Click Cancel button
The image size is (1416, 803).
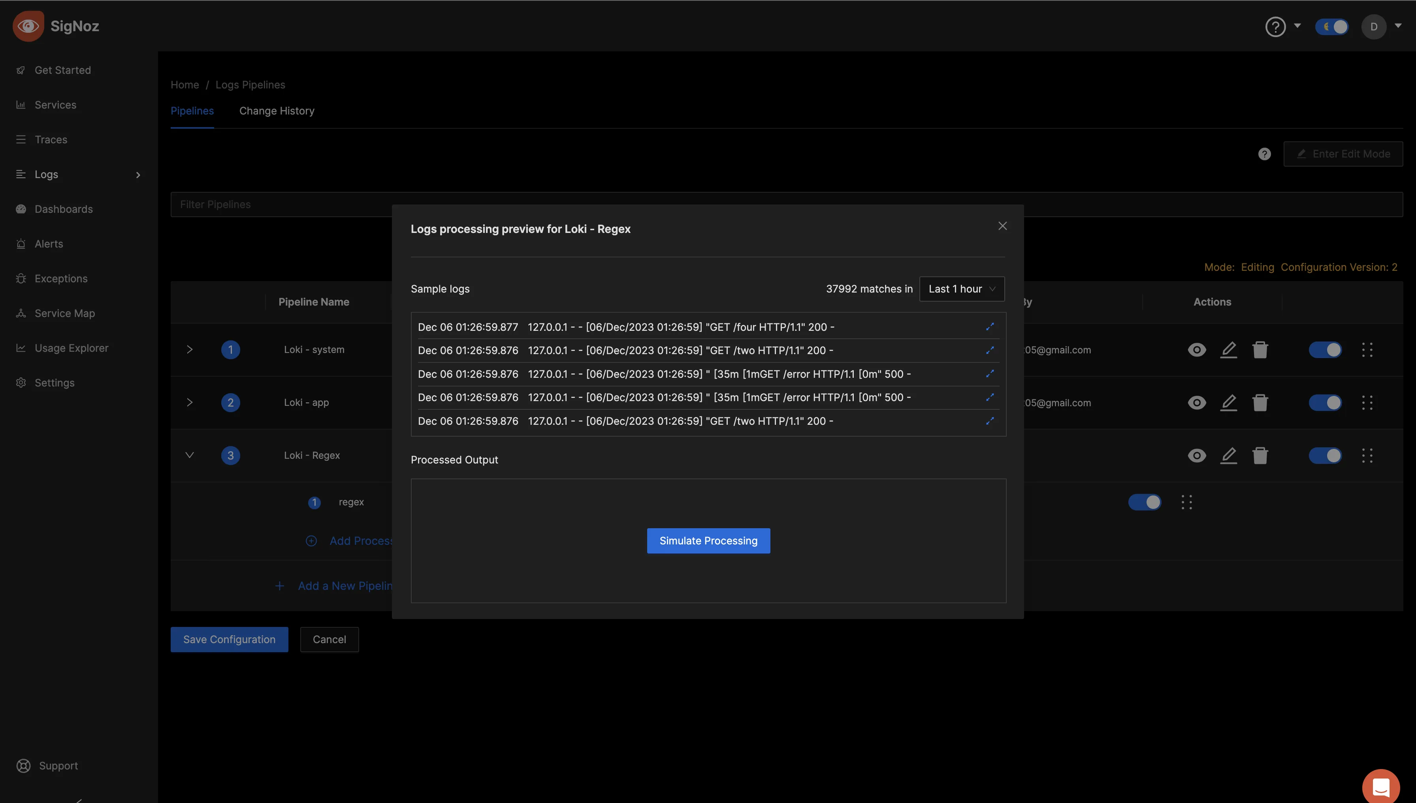tap(329, 640)
